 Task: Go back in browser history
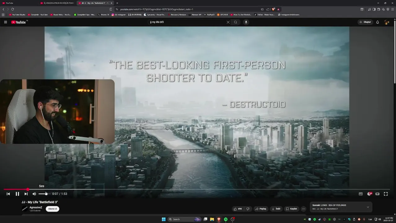pyautogui.click(x=3, y=9)
